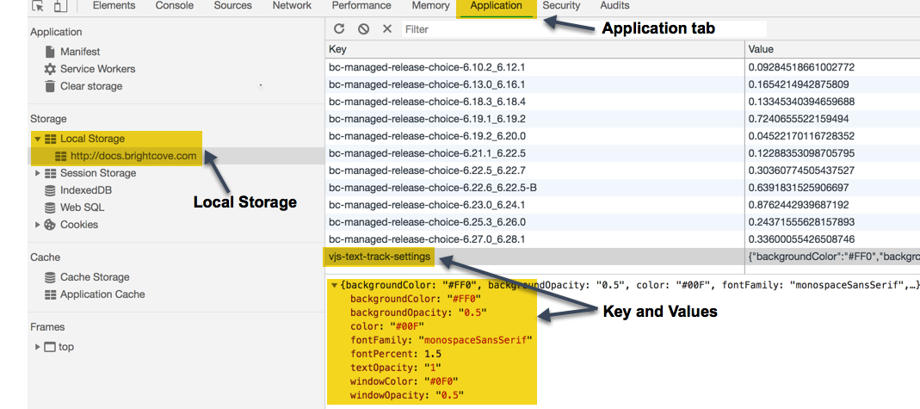Switch to the Network tab

click(x=292, y=6)
